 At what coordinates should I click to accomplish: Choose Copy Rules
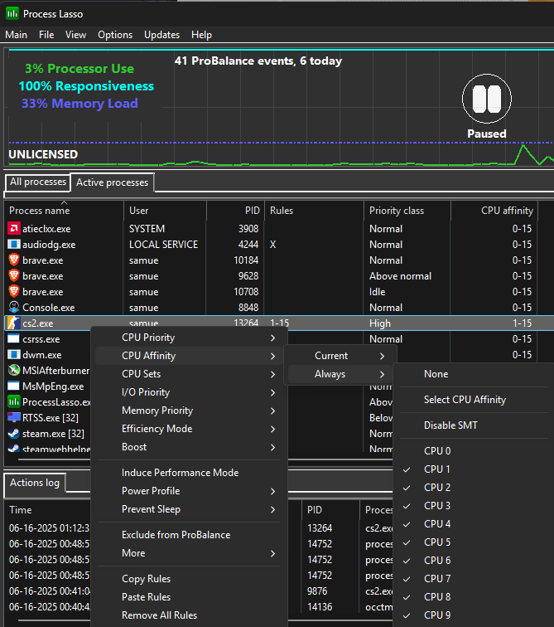coord(189,579)
